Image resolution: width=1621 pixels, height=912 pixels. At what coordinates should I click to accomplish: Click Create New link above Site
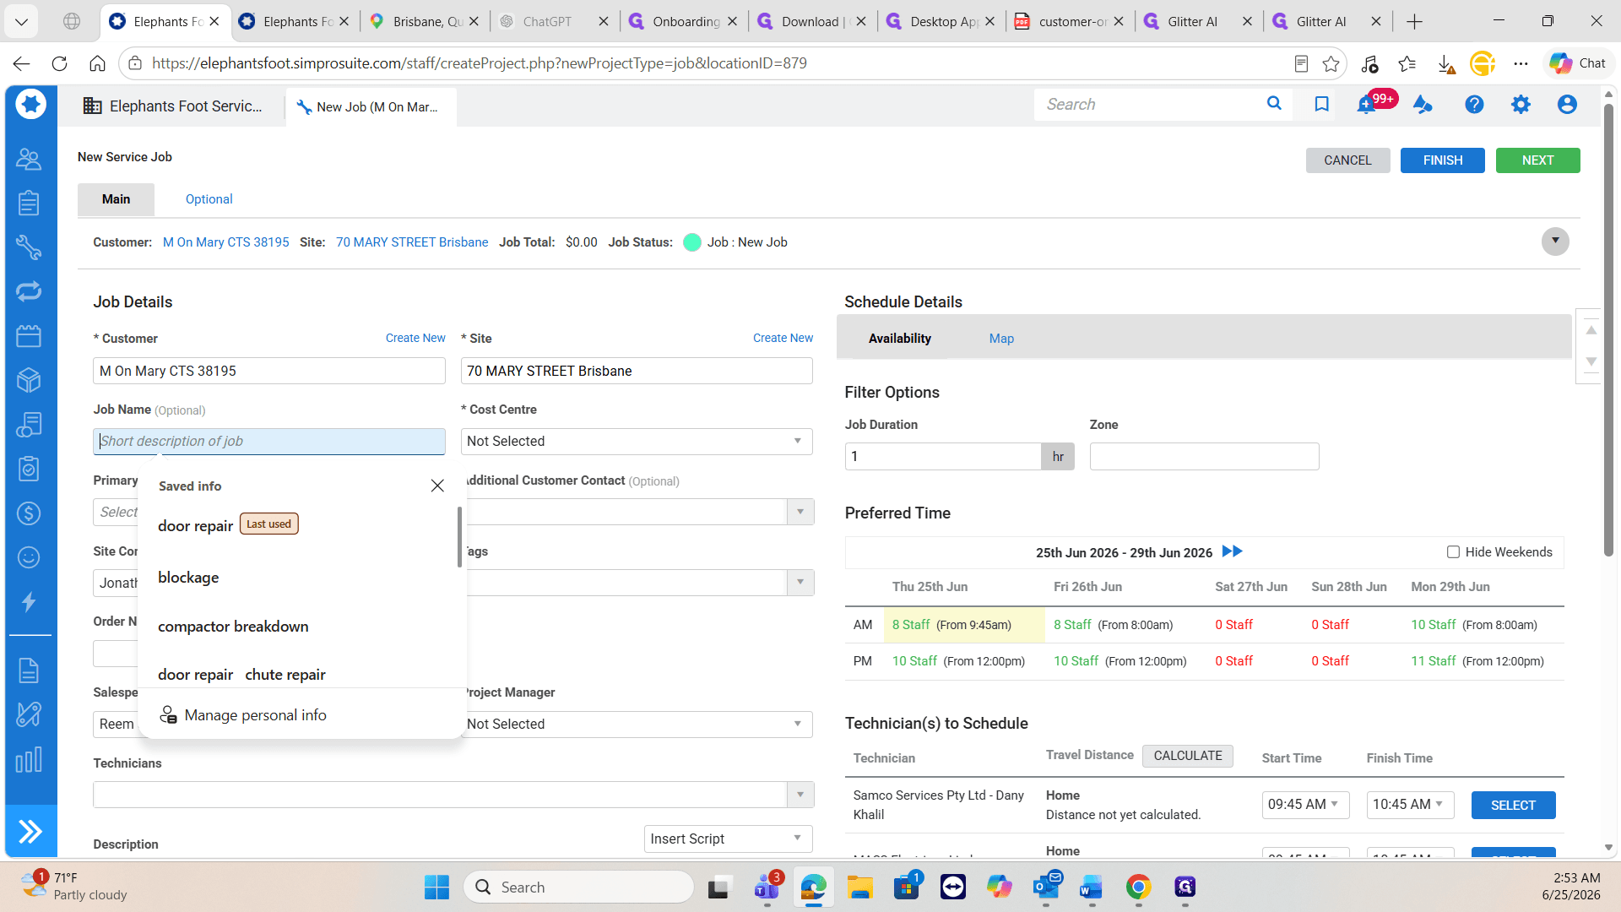pyautogui.click(x=783, y=338)
